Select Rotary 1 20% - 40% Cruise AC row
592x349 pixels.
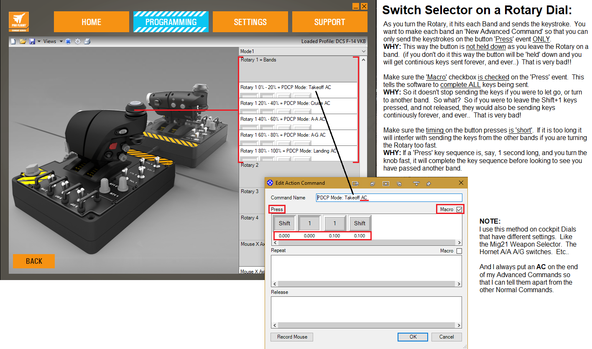pos(299,106)
